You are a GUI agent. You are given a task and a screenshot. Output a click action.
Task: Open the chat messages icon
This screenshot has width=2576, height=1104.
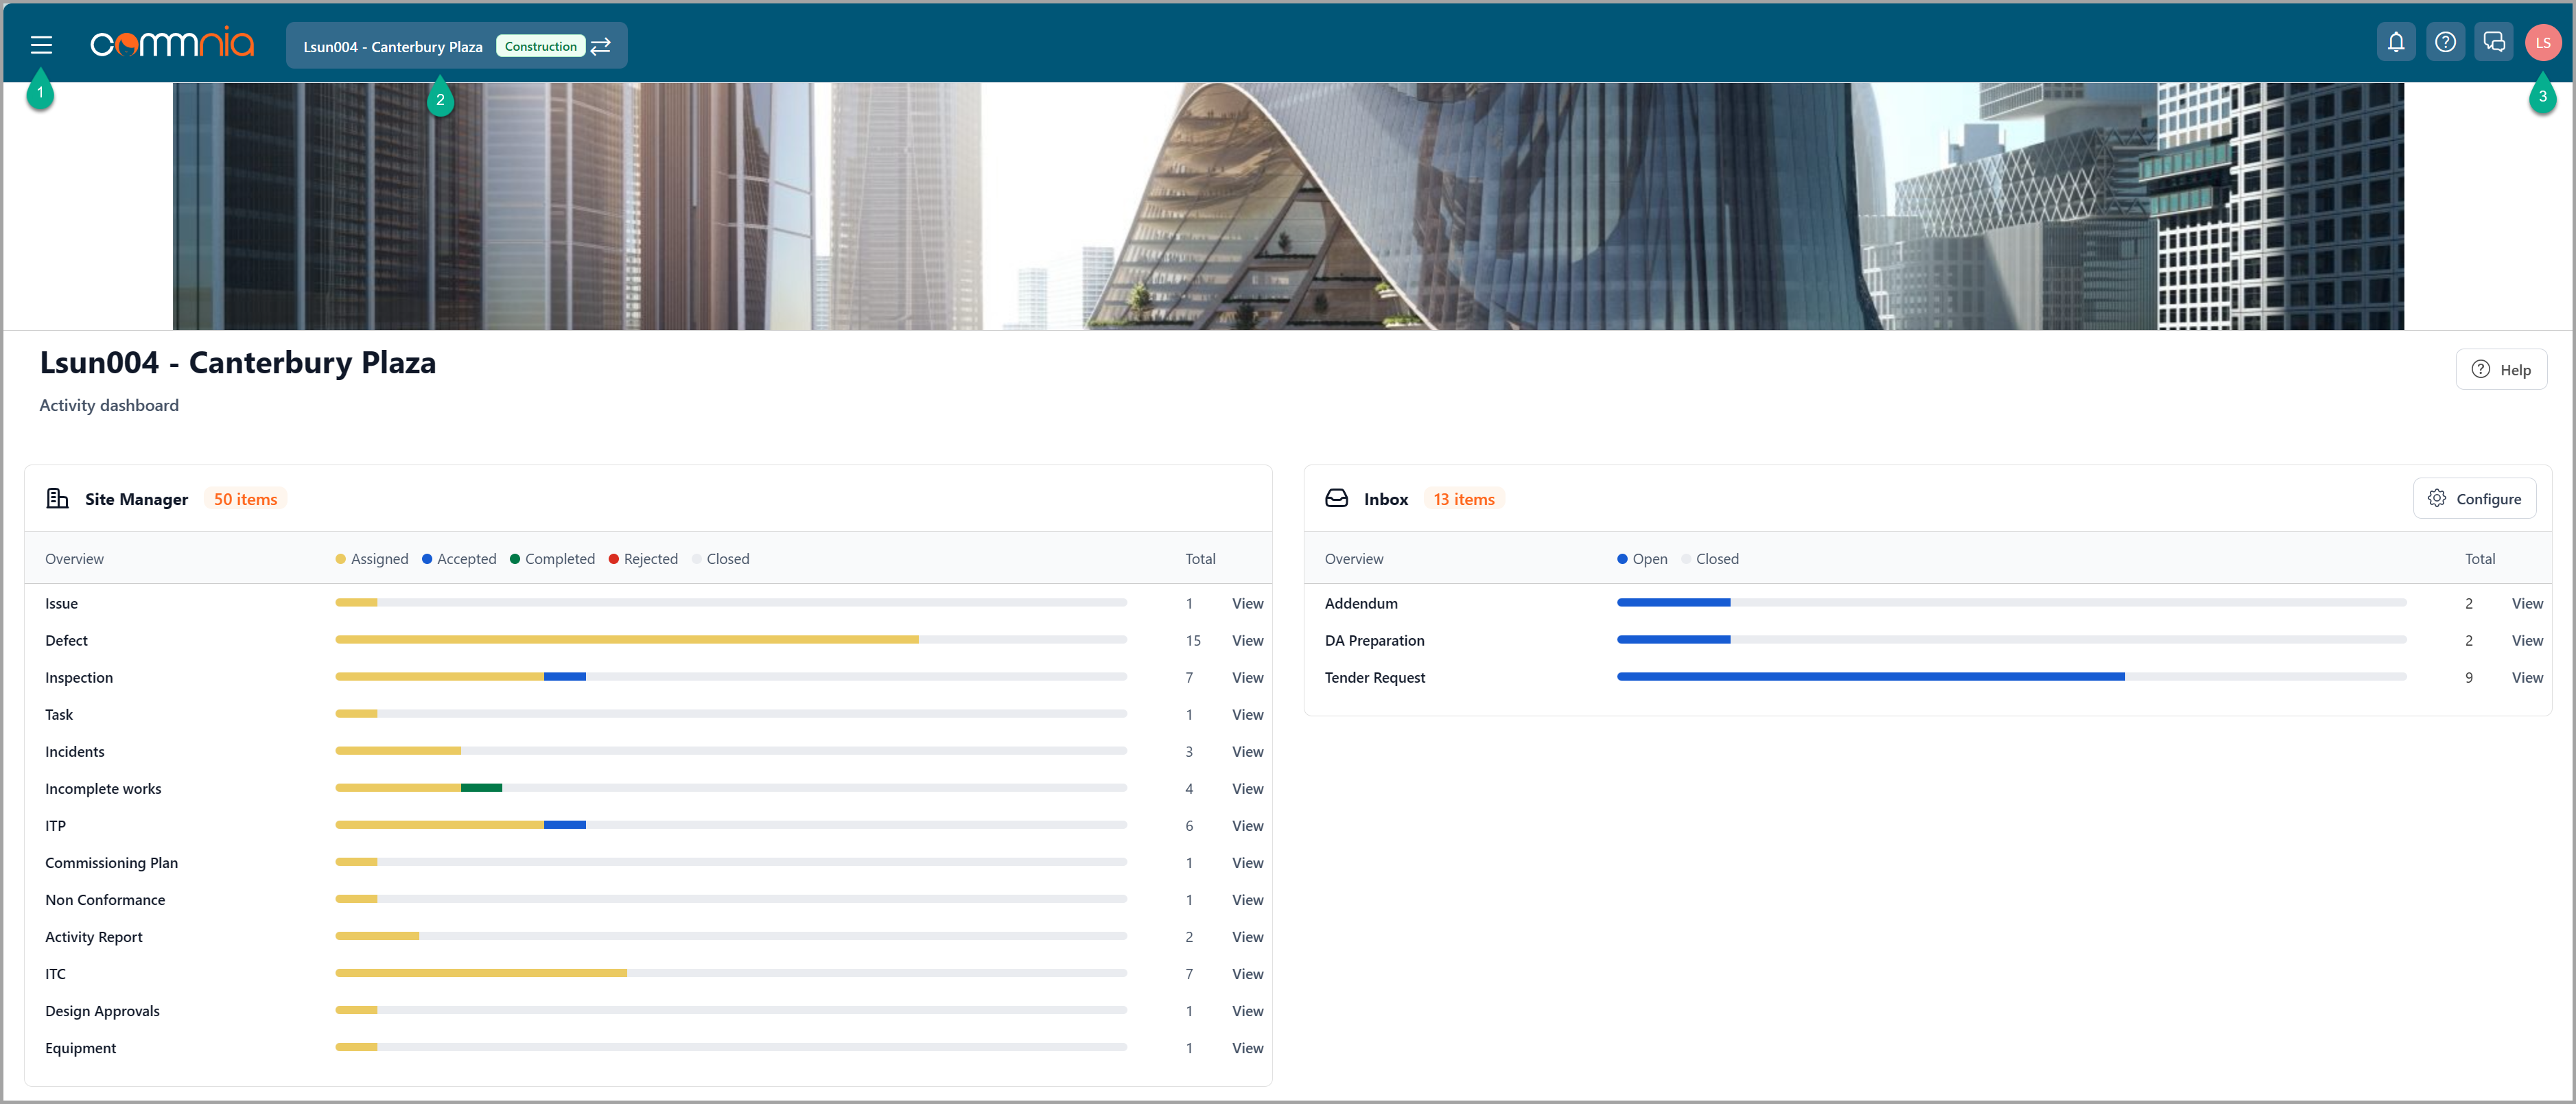(x=2493, y=43)
